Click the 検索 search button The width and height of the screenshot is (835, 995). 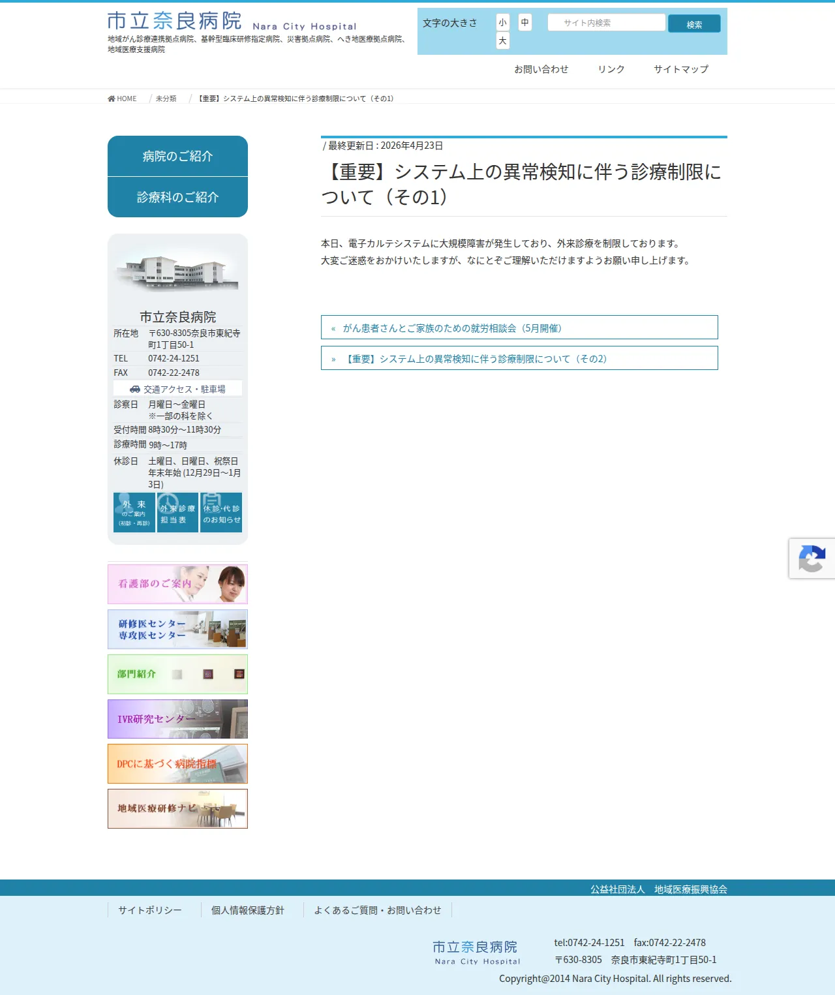(x=694, y=24)
